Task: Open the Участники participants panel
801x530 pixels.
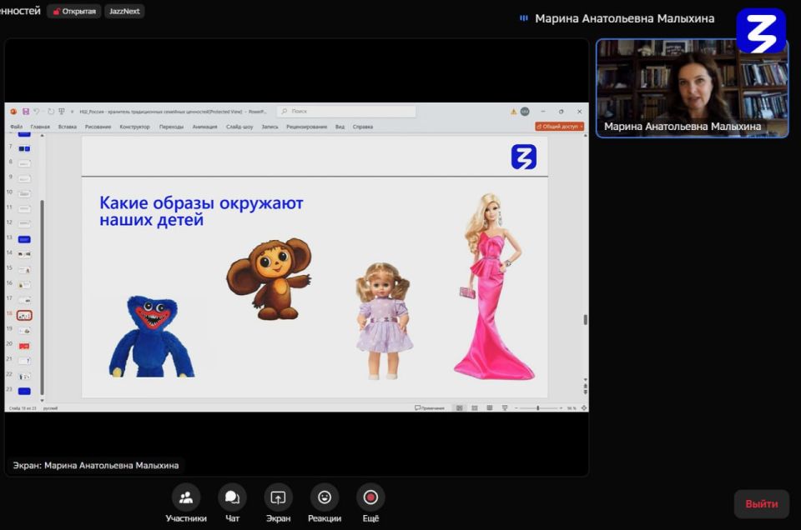Action: [x=186, y=503]
